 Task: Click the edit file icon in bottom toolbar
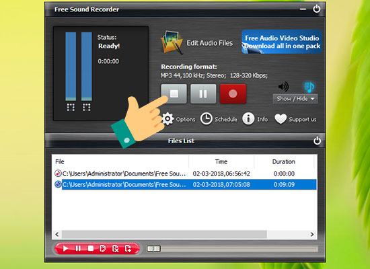(103, 248)
